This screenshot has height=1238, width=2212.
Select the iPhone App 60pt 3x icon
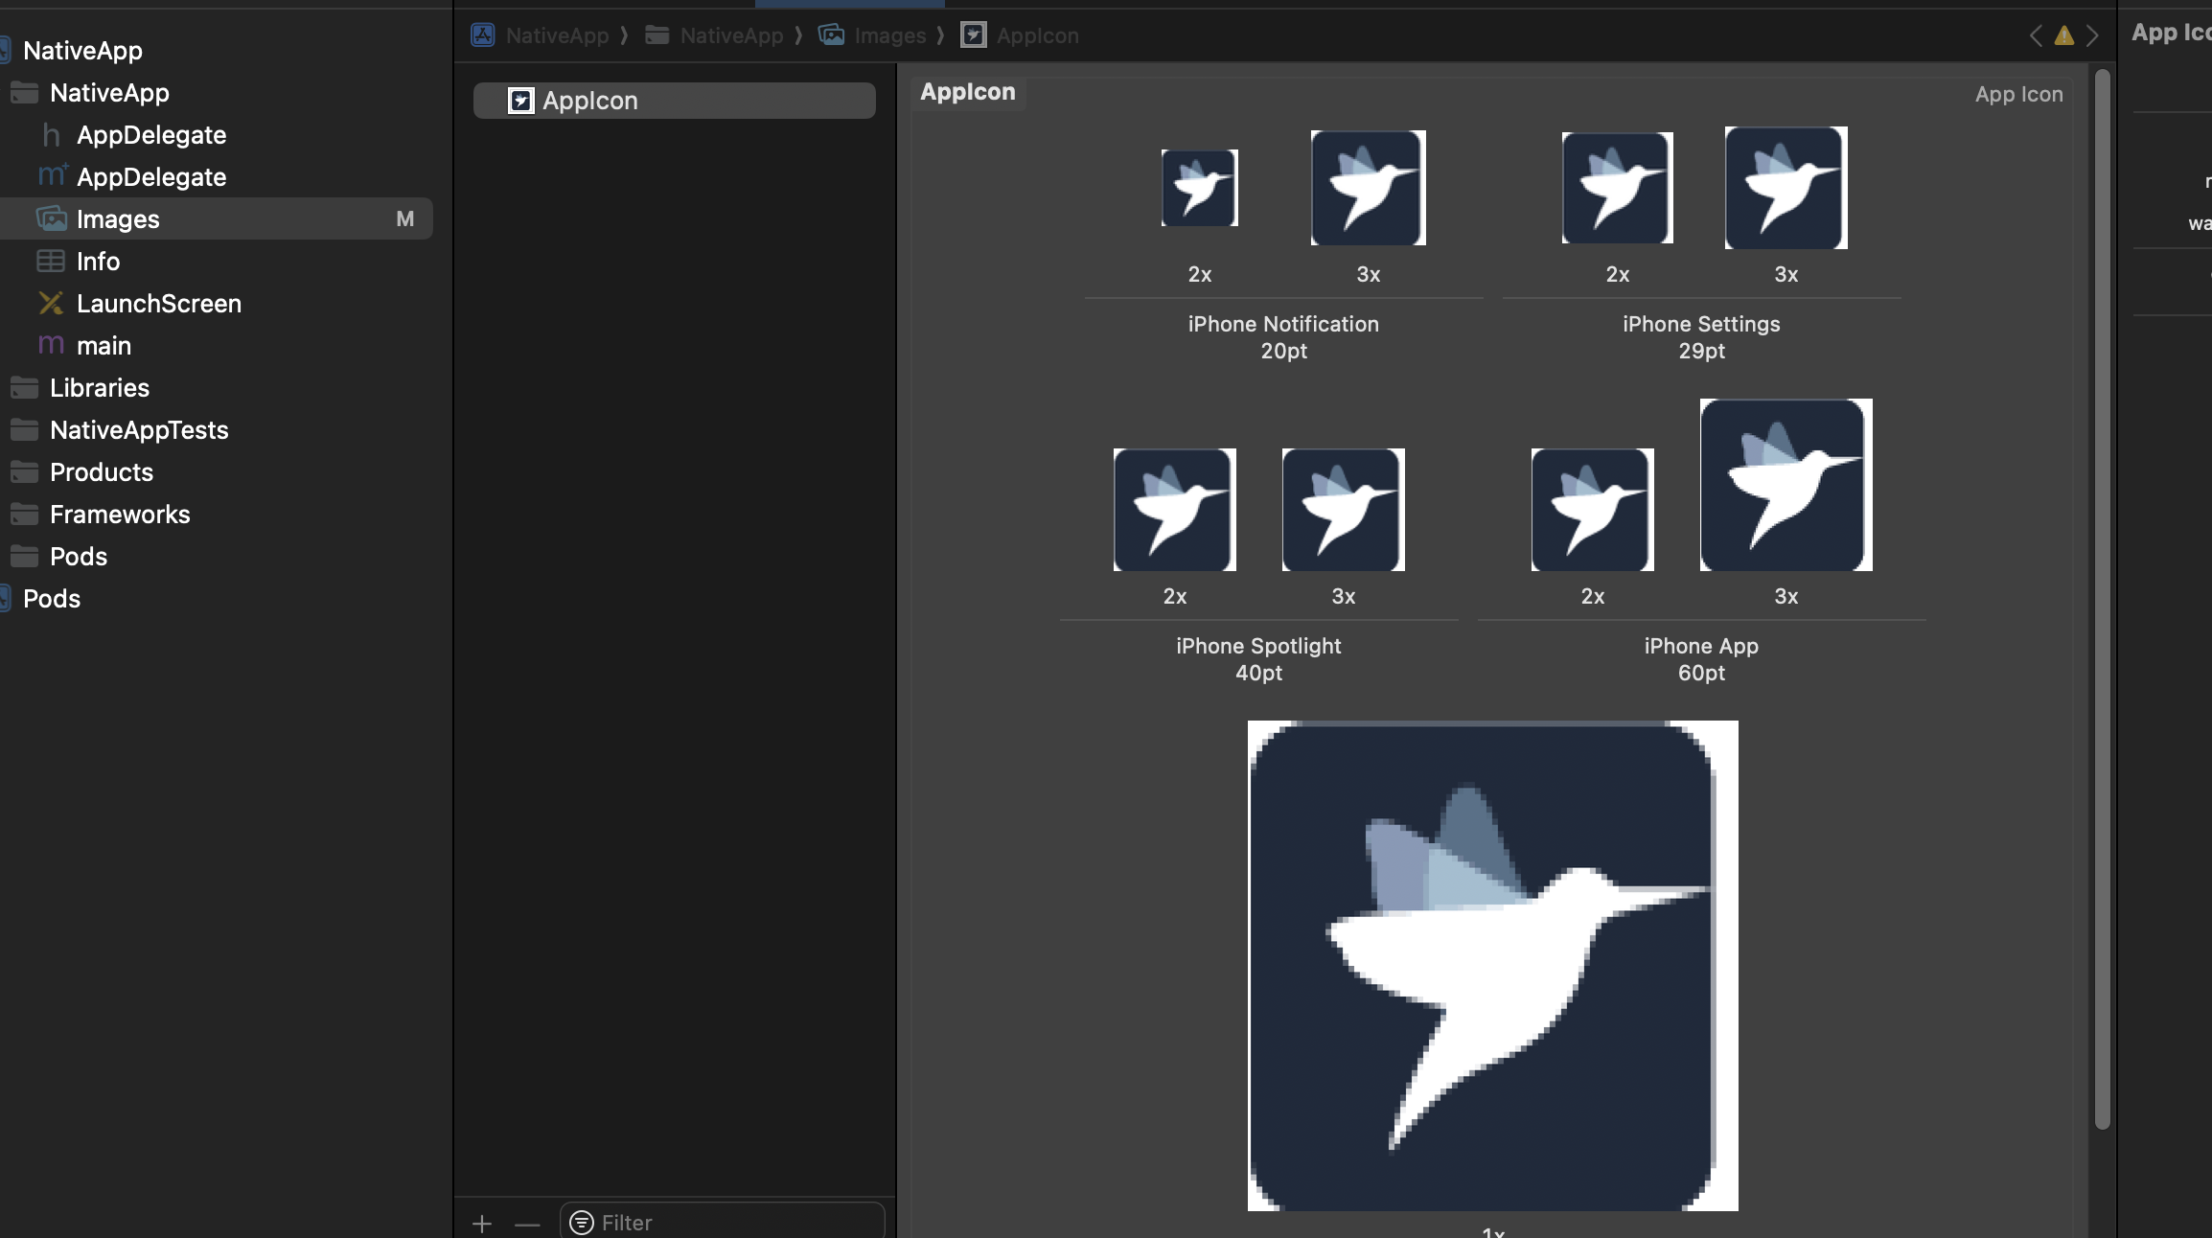click(1786, 485)
